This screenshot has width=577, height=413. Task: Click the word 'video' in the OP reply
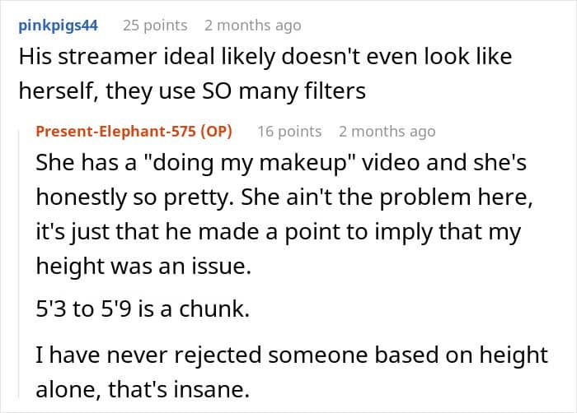pos(391,163)
